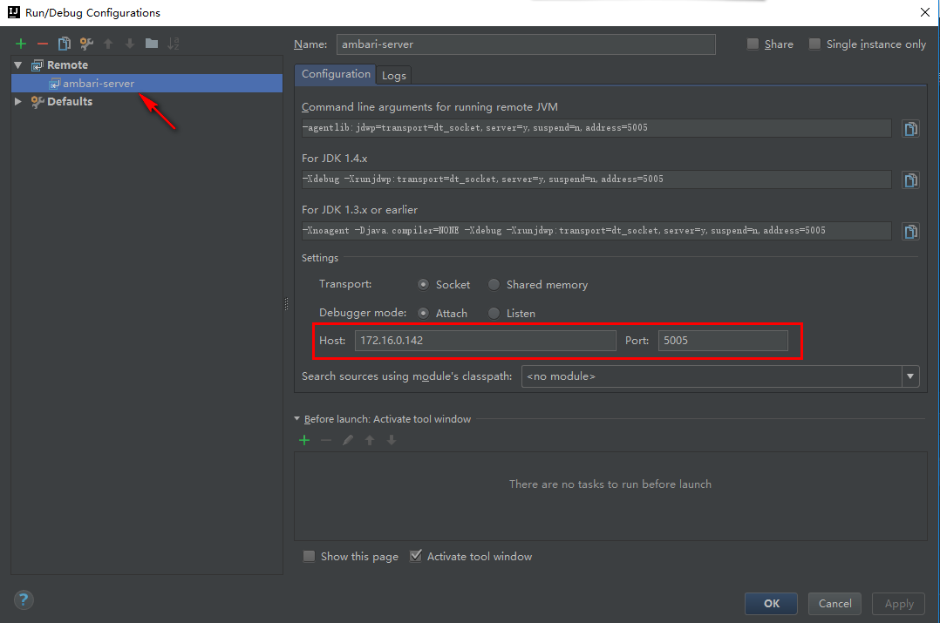Enable Show this page checkbox

pos(309,557)
